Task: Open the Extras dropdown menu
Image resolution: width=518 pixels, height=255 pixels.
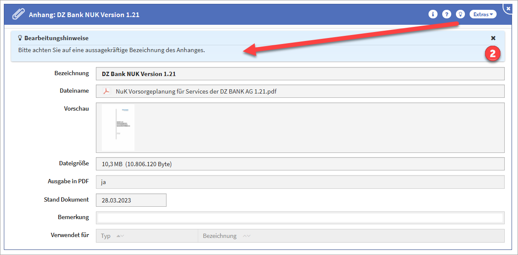Action: click(x=483, y=14)
